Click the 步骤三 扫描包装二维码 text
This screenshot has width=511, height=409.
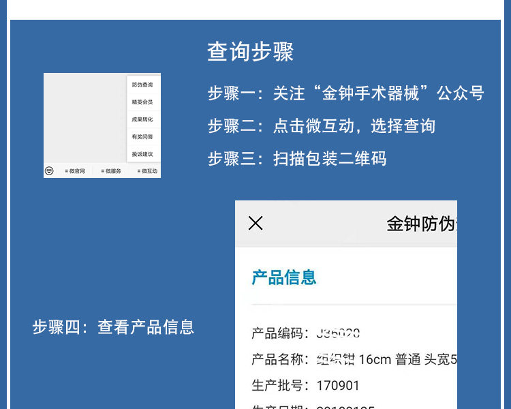tap(297, 159)
